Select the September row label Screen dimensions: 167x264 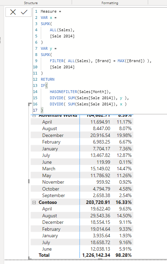click(53, 196)
